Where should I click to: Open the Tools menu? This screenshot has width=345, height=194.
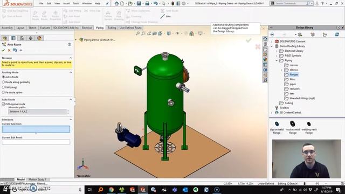75,4
